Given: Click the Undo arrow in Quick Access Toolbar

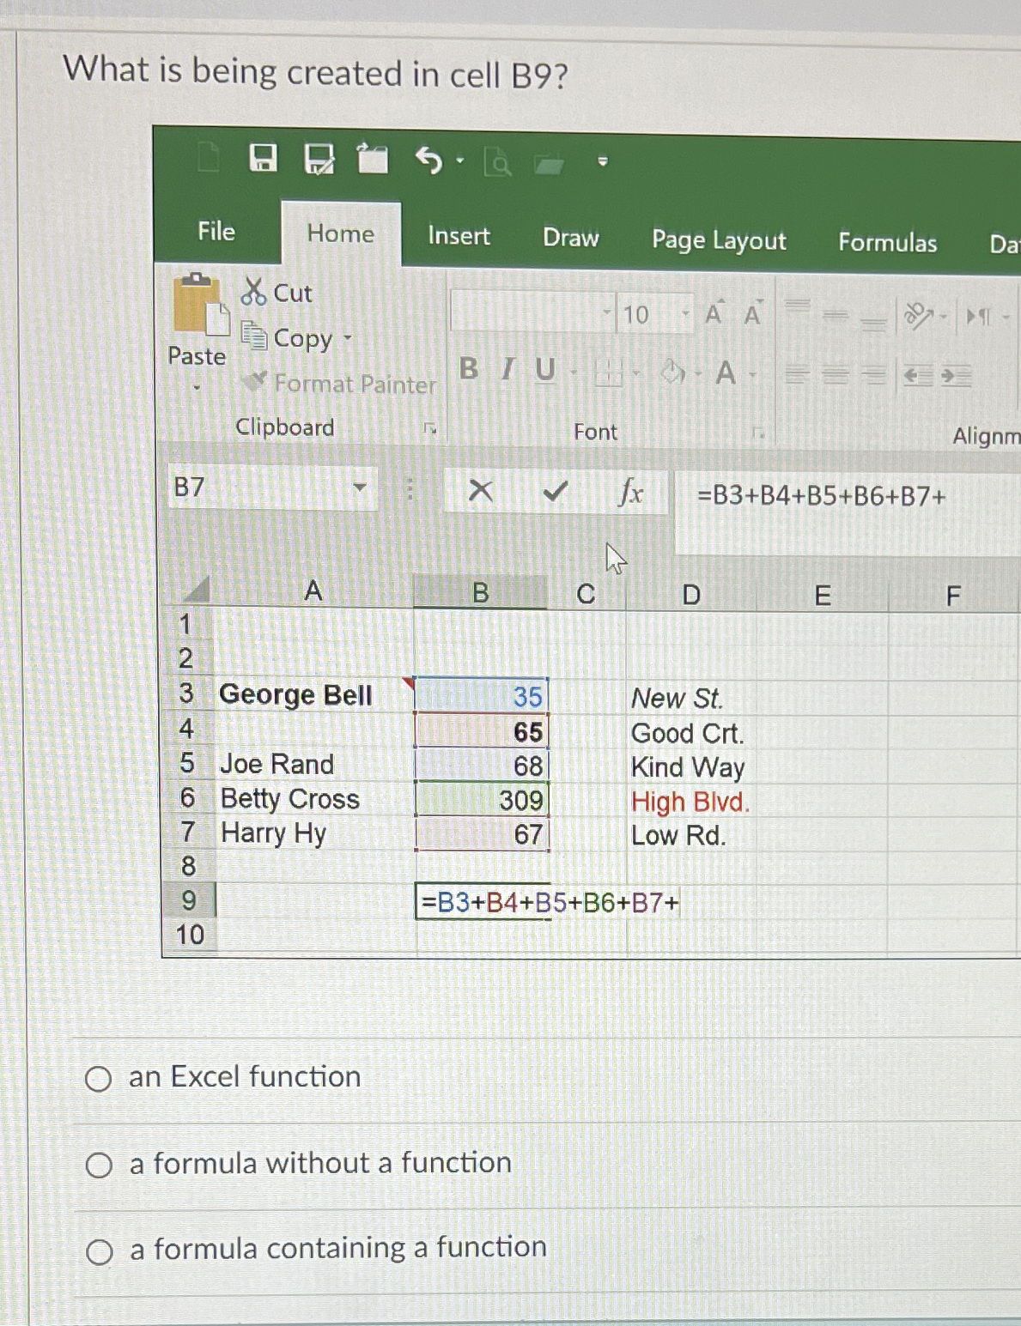Looking at the screenshot, I should (x=429, y=160).
